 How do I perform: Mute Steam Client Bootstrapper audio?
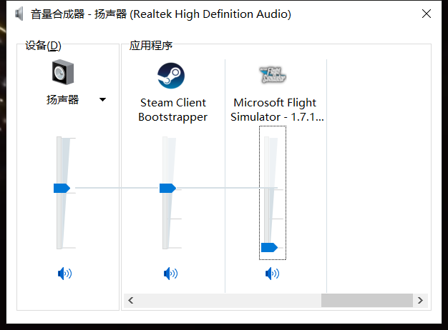(170, 273)
